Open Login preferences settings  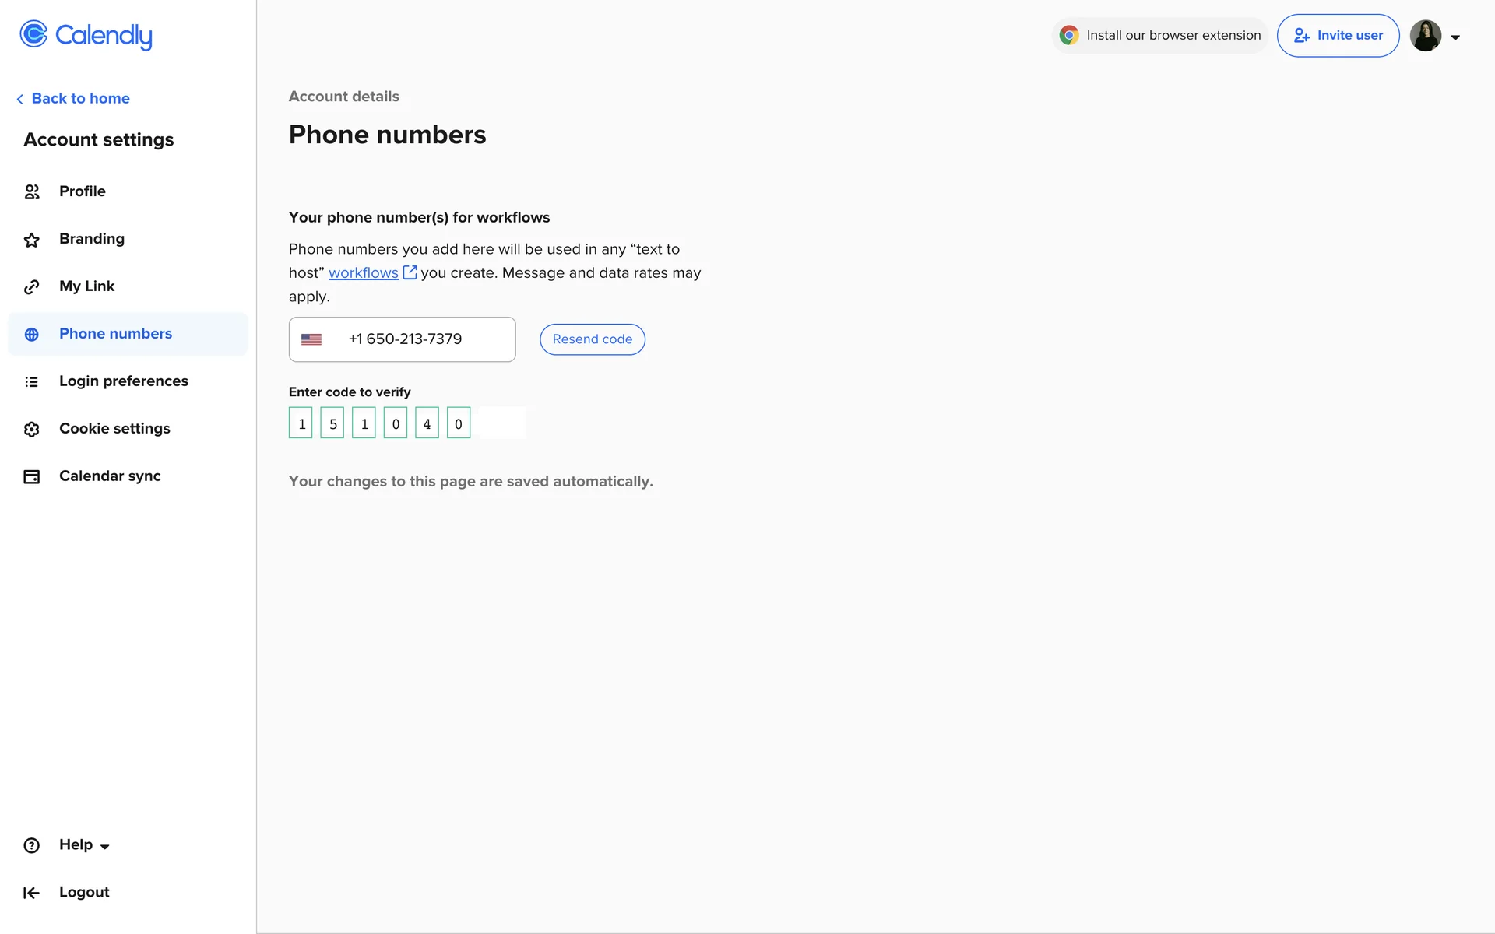click(x=123, y=381)
